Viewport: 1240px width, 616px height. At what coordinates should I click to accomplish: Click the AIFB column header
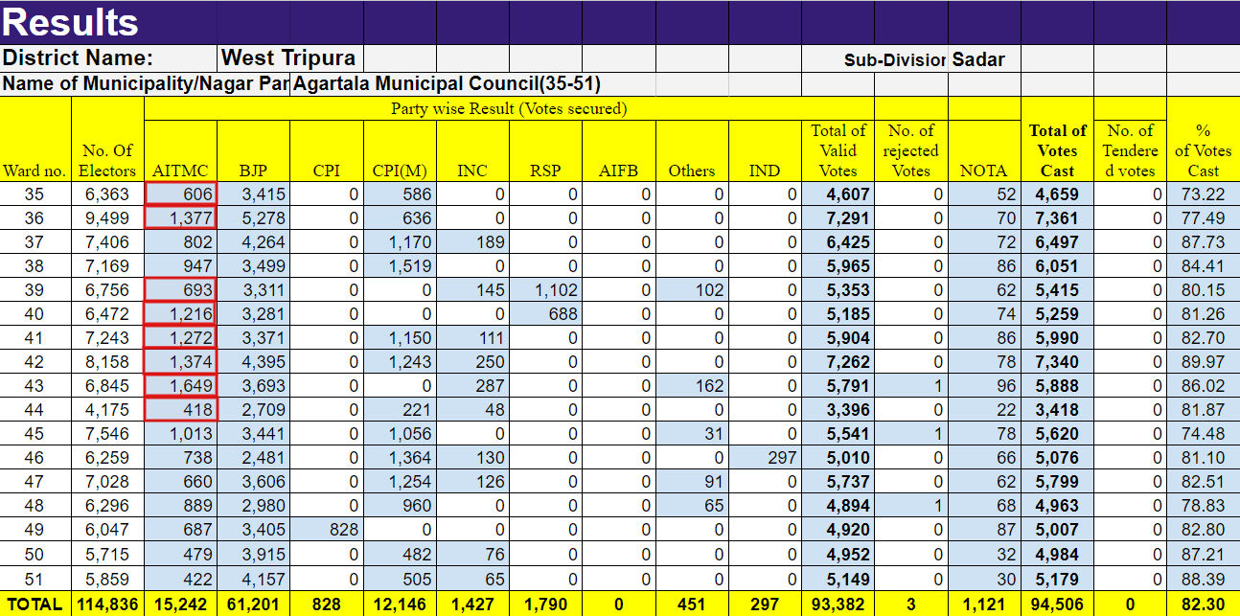pos(619,151)
